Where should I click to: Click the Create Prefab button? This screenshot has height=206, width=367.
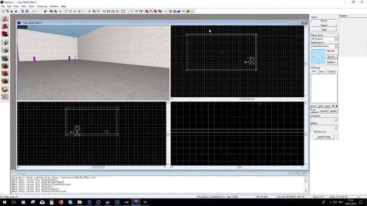click(x=324, y=137)
